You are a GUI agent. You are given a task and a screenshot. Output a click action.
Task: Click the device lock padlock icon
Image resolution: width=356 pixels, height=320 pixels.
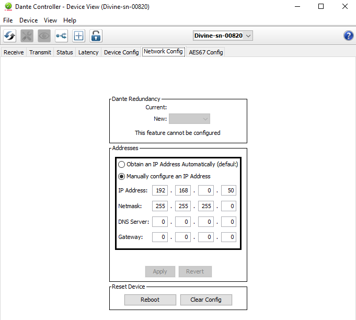pos(96,36)
